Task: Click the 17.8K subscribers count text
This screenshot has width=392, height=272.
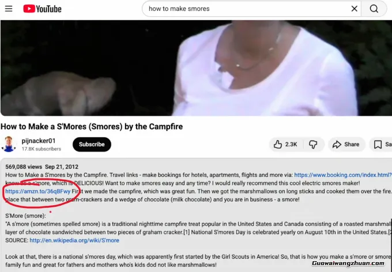Action: point(42,149)
